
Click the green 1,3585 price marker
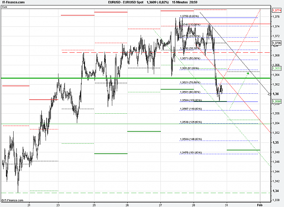tap(277, 101)
